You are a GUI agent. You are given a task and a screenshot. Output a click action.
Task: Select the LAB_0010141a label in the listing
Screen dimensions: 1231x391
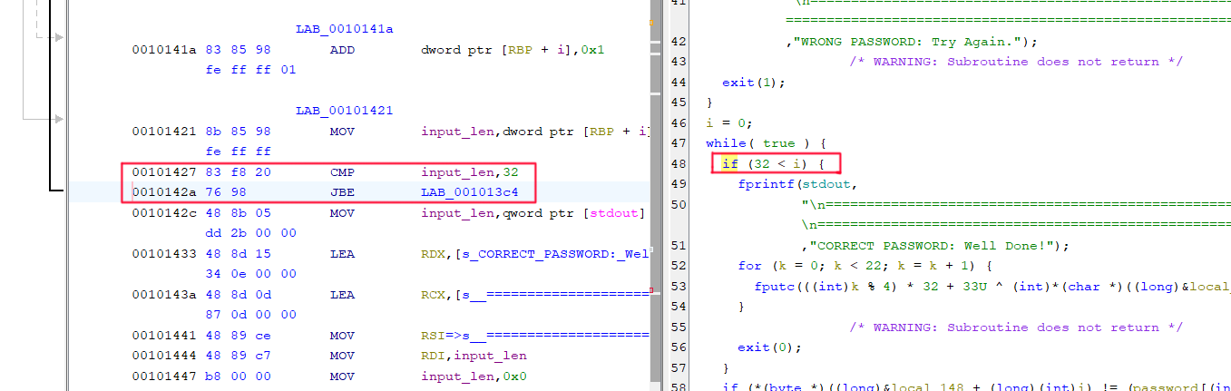(x=344, y=29)
